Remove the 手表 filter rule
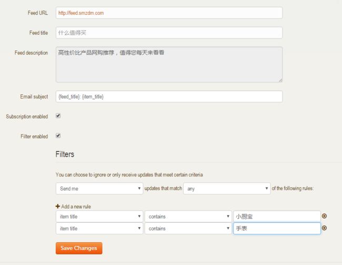Image resolution: width=342 pixels, height=265 pixels. [324, 228]
